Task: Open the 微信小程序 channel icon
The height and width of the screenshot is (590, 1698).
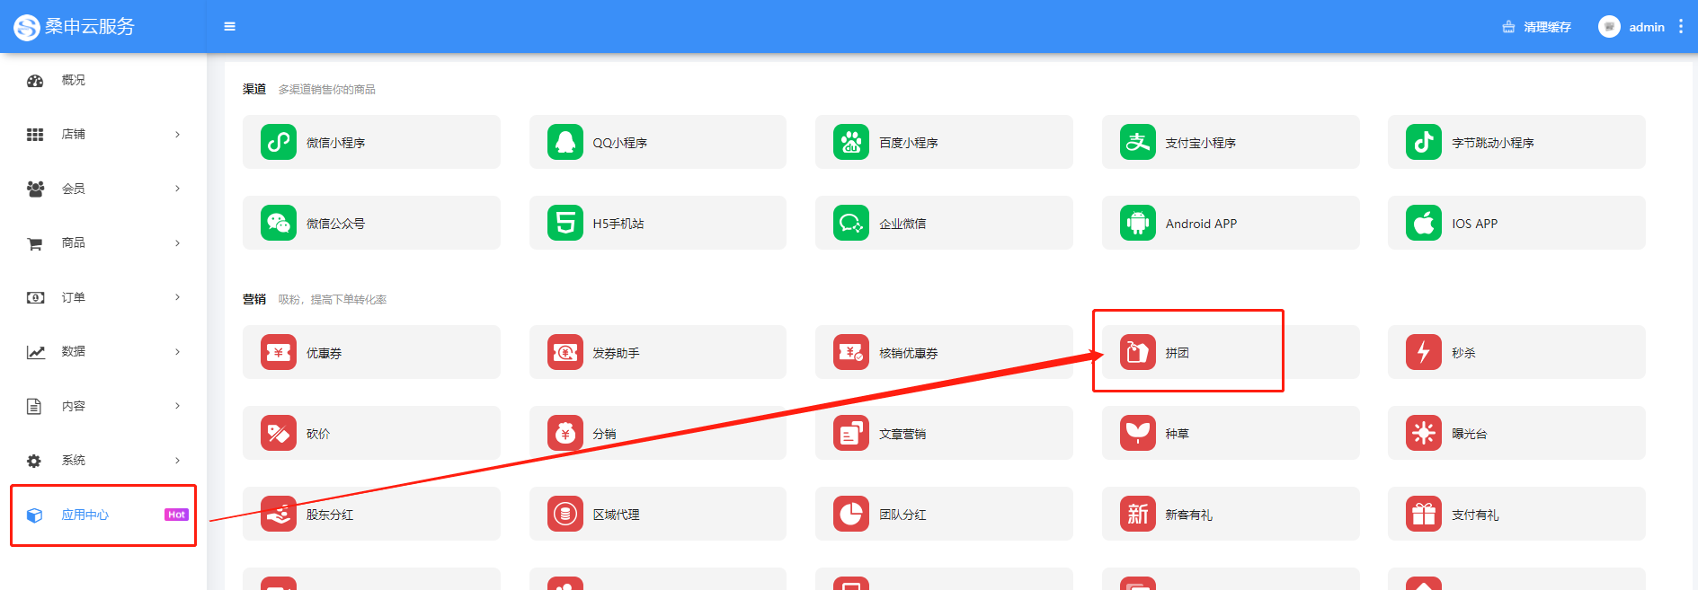Action: pyautogui.click(x=279, y=142)
